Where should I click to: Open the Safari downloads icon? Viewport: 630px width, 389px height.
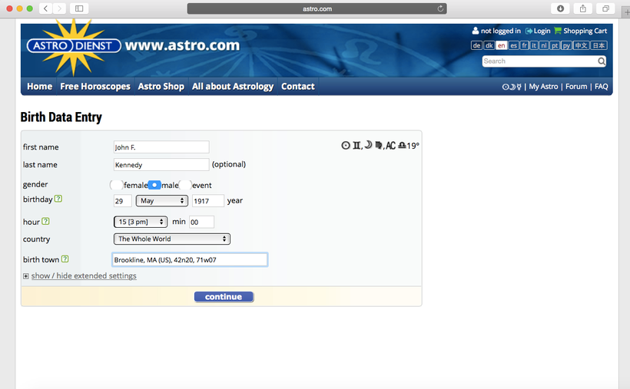560,8
